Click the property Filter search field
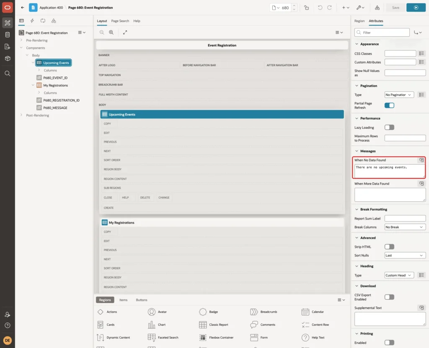The height and width of the screenshot is (348, 429). click(382, 33)
